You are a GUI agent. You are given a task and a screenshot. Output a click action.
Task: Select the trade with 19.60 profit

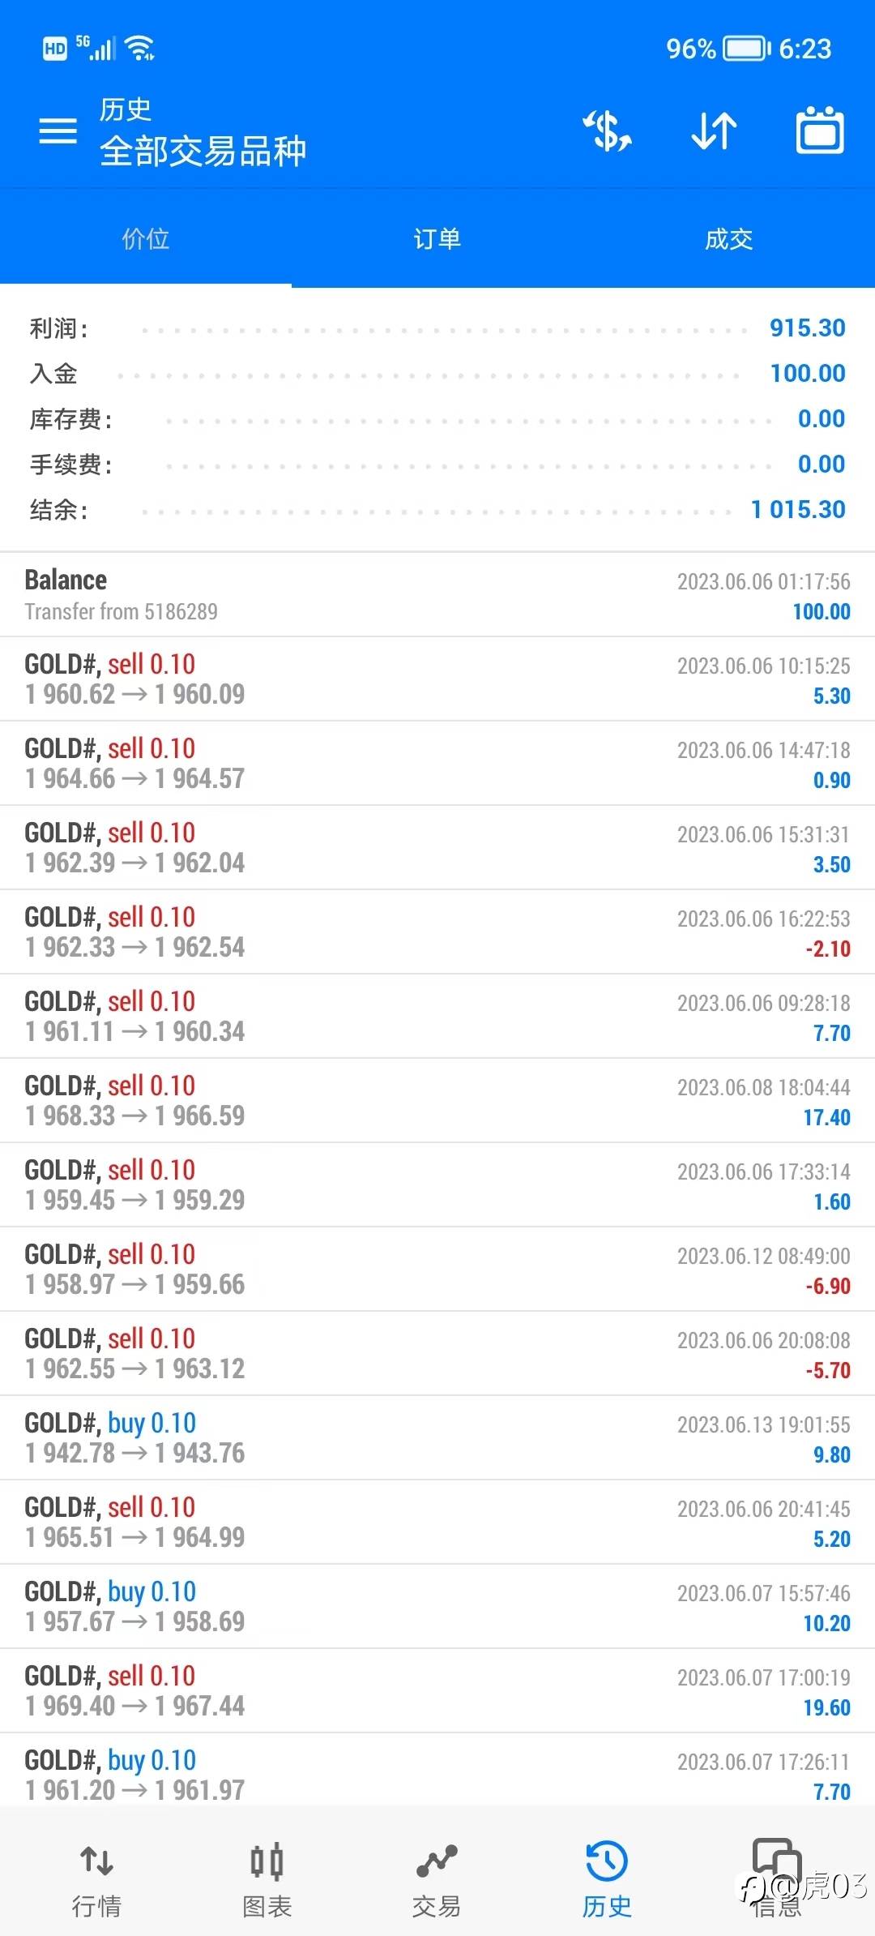[437, 1691]
